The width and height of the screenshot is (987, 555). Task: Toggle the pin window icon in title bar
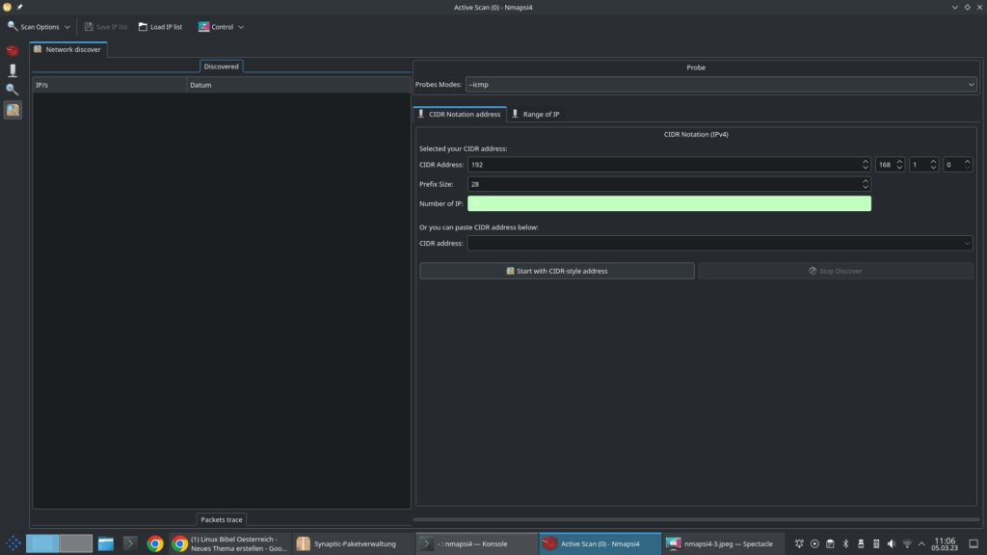19,7
